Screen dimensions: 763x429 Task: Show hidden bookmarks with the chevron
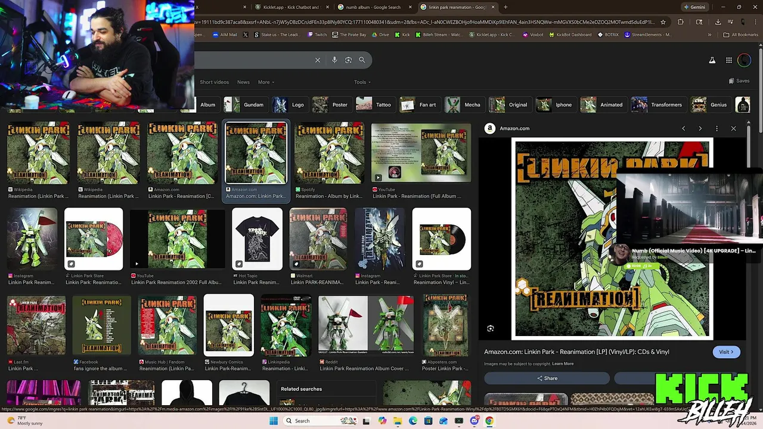pos(709,35)
